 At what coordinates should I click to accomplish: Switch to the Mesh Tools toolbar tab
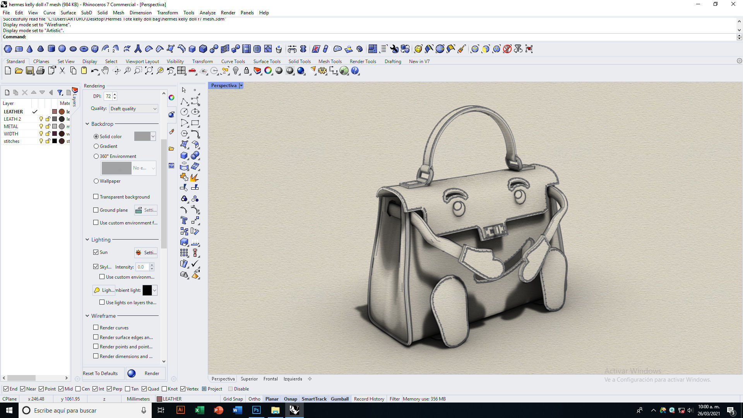point(330,62)
